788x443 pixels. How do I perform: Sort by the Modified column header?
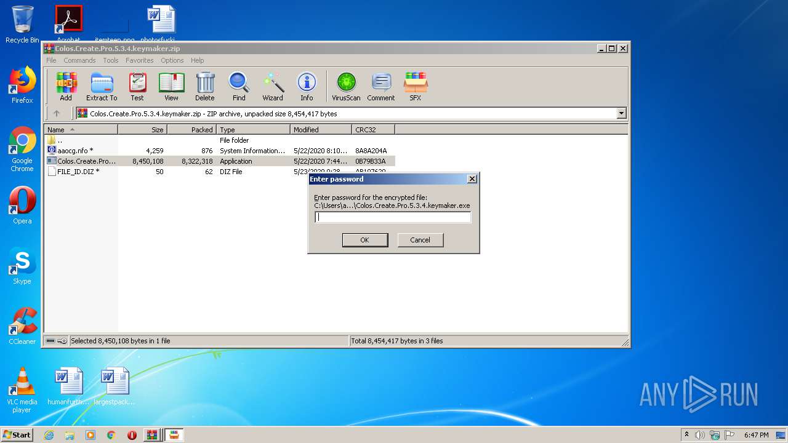tap(321, 130)
